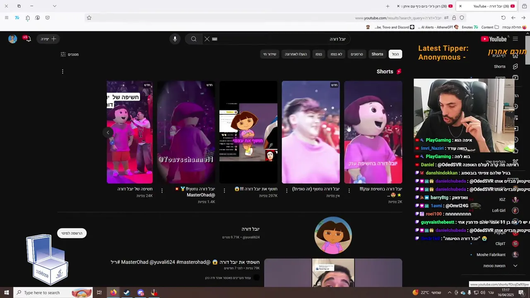Screen dimensions: 530x298
Task: Select the 'הועלו לאחרונה' filter chip
Action: coord(296,54)
